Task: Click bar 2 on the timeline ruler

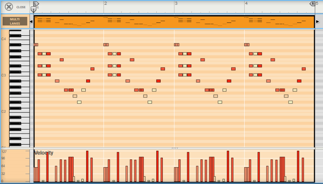Action: coord(106,3)
